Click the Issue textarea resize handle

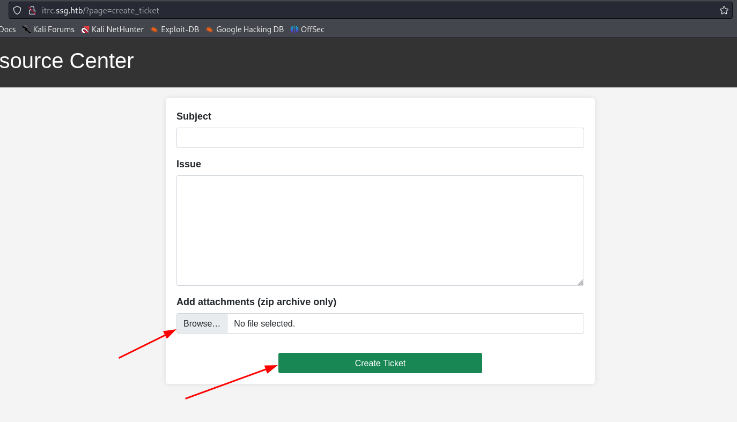(x=580, y=282)
